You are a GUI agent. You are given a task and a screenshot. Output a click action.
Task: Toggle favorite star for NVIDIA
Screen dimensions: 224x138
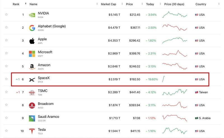(6, 14)
